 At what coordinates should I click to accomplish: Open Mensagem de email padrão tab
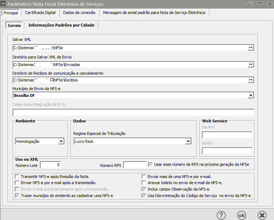(154, 13)
